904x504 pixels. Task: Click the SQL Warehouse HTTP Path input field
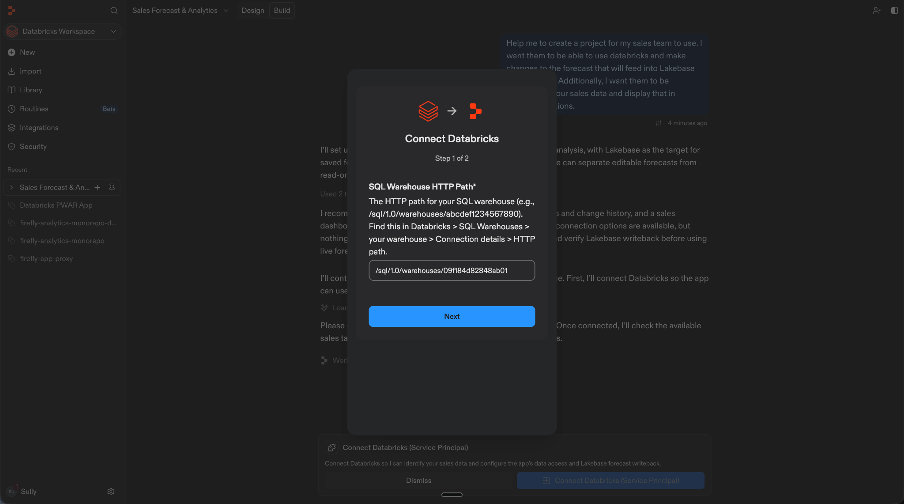point(452,270)
